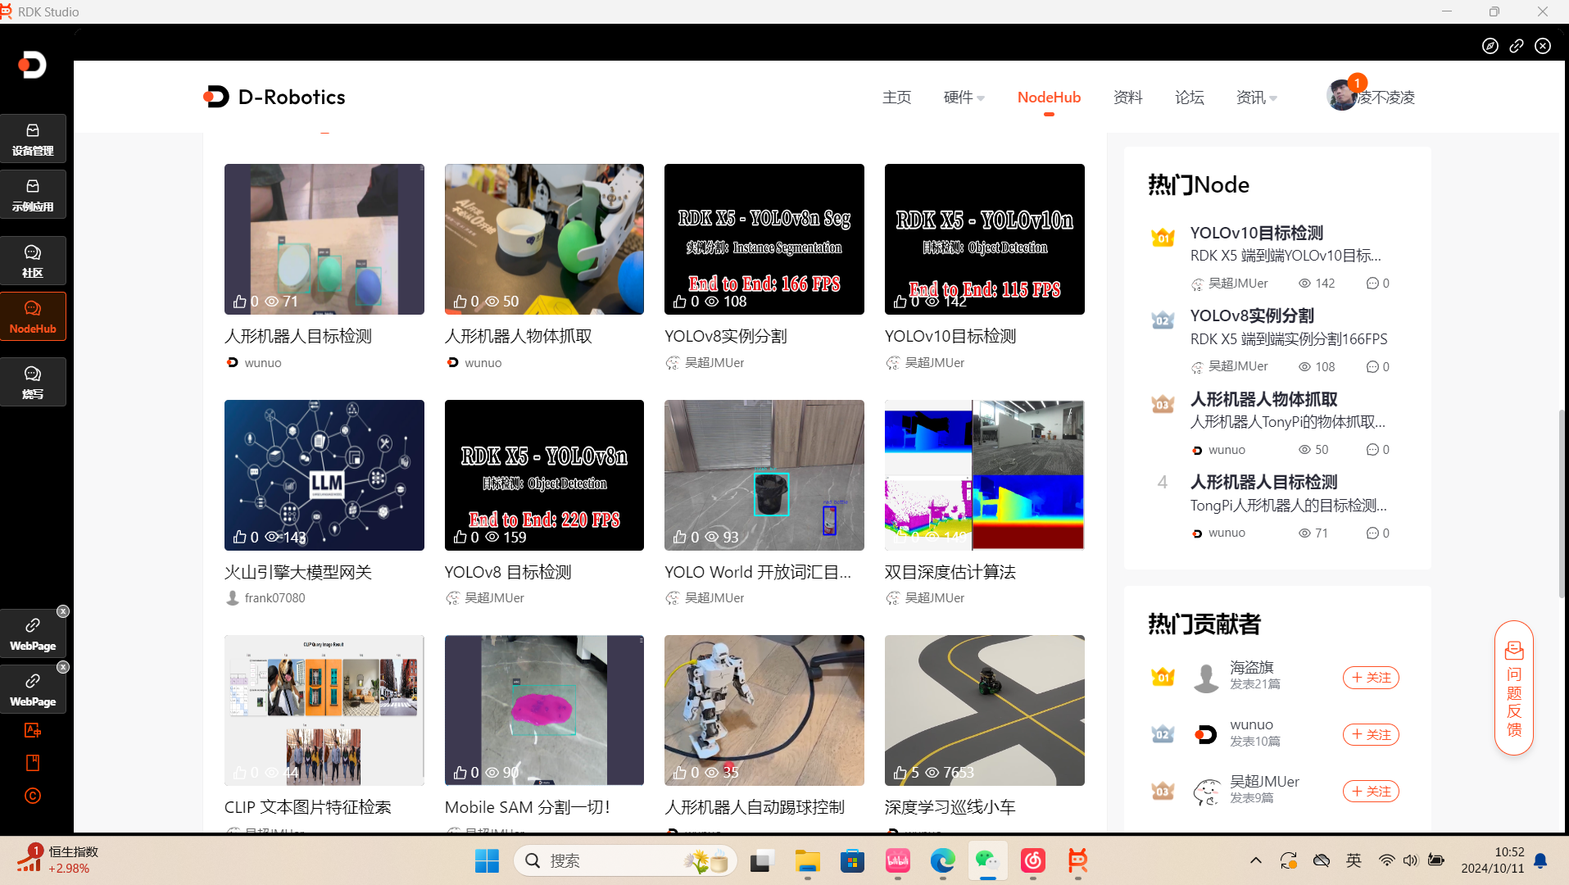Image resolution: width=1569 pixels, height=885 pixels.
Task: Click the circled X icon in top bar
Action: 1543,46
